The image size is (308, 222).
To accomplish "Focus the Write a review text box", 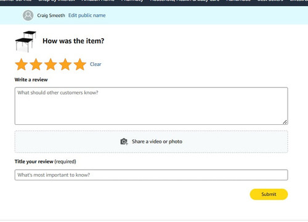I will 151,106.
